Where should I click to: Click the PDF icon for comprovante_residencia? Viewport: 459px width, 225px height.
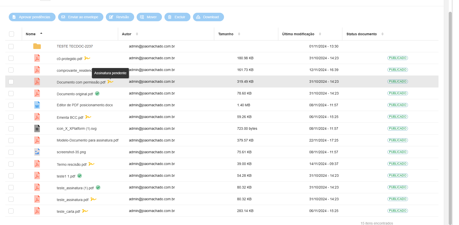(x=37, y=70)
